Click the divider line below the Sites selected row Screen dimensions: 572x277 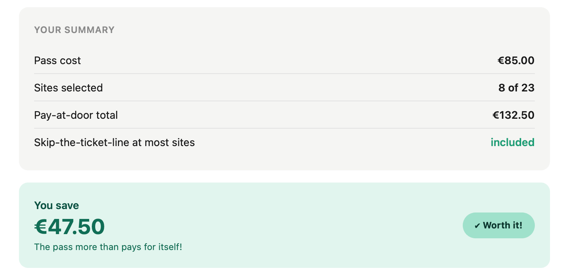point(284,101)
